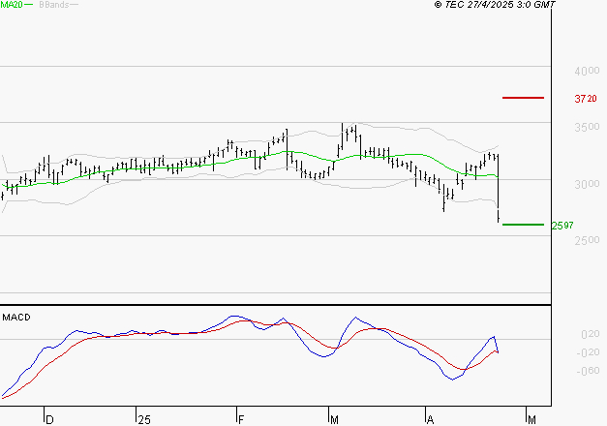The width and height of the screenshot is (607, 426).
Task: Click the A month marker on time axis
Action: coord(430,420)
